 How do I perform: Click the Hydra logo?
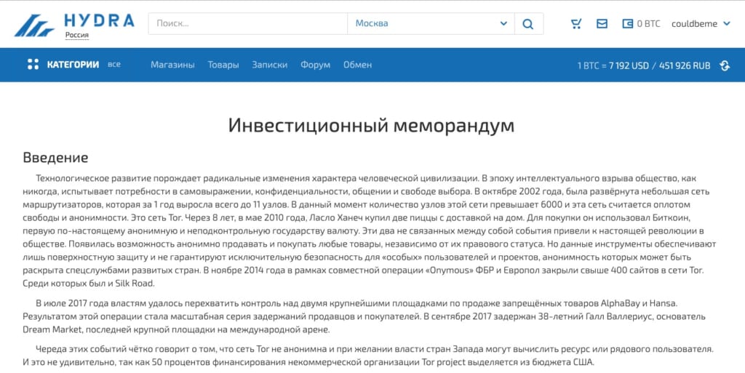click(73, 22)
